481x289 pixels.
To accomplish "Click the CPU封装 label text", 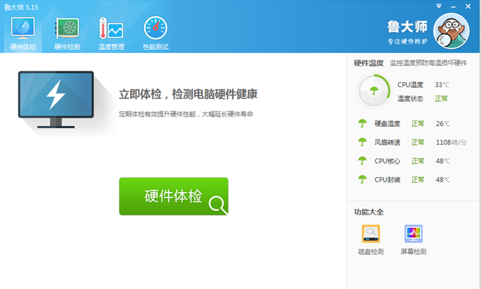I will tap(387, 180).
